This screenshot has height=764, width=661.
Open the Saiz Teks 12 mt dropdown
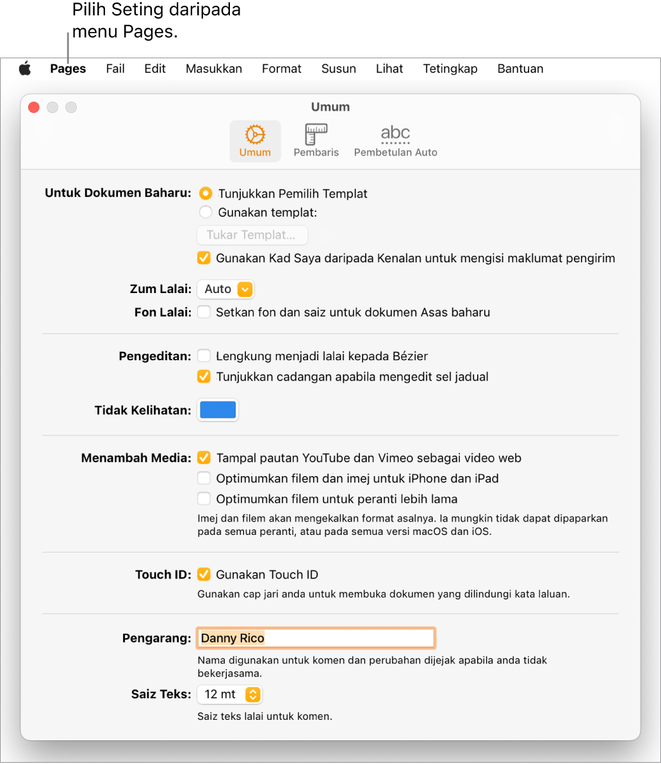tap(229, 694)
